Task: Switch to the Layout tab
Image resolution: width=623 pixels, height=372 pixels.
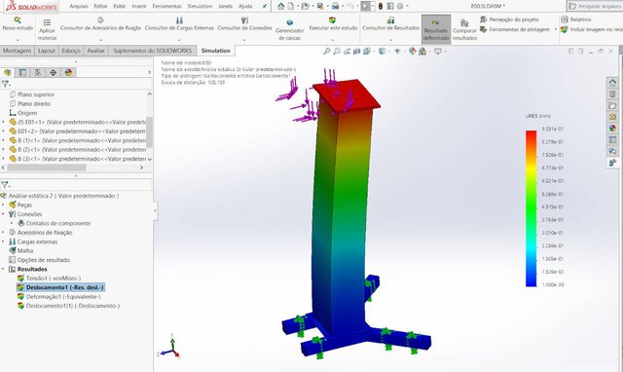Action: [47, 51]
